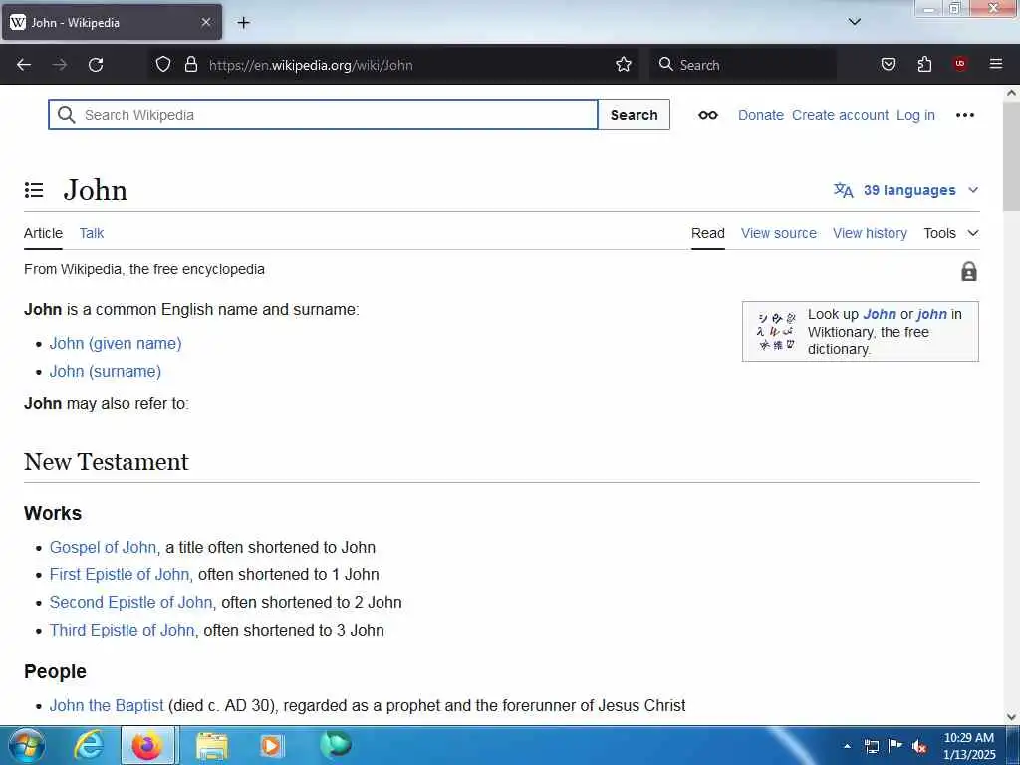Open the Gospel of John link
This screenshot has height=765, width=1020.
(103, 547)
